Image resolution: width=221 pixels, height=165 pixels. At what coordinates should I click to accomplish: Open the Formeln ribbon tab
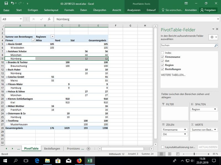click(x=69, y=10)
